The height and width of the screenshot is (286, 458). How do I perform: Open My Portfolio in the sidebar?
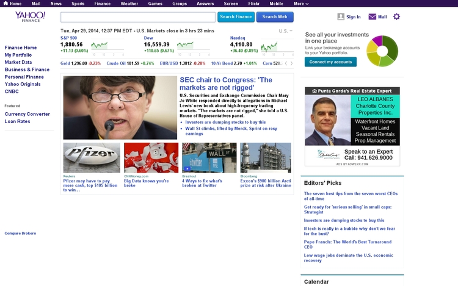pyautogui.click(x=18, y=55)
